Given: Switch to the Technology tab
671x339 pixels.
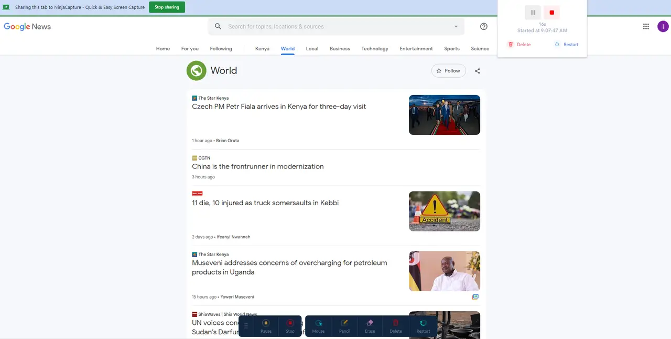Looking at the screenshot, I should pos(374,48).
